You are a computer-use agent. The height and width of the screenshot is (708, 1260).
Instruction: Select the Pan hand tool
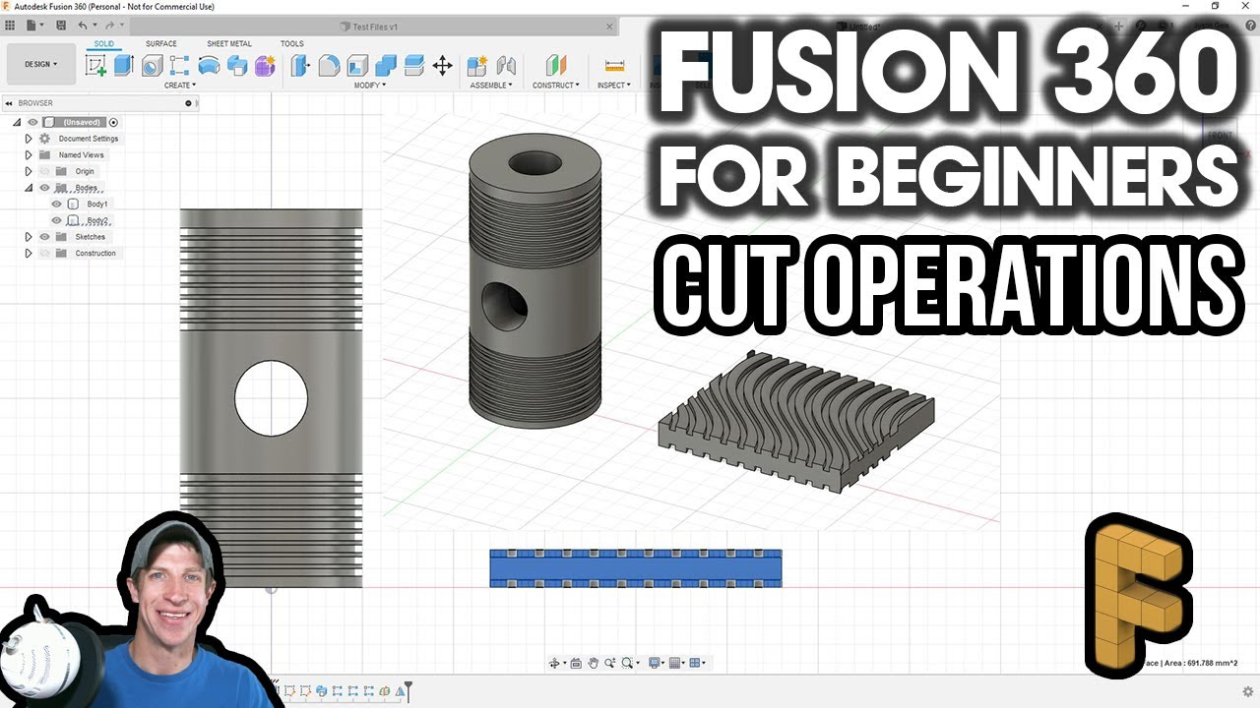[x=594, y=664]
